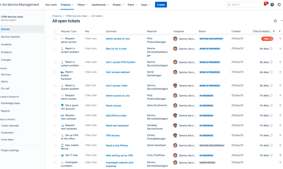Click the system problem icon for ITSM-1342
The height and width of the screenshot is (169, 283).
(x=62, y=49)
